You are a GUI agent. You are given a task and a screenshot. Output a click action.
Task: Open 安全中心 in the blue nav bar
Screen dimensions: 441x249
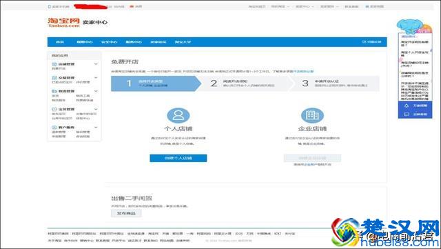pos(109,42)
